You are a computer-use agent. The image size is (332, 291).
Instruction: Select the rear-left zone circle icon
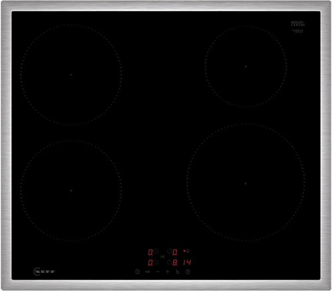(x=156, y=252)
